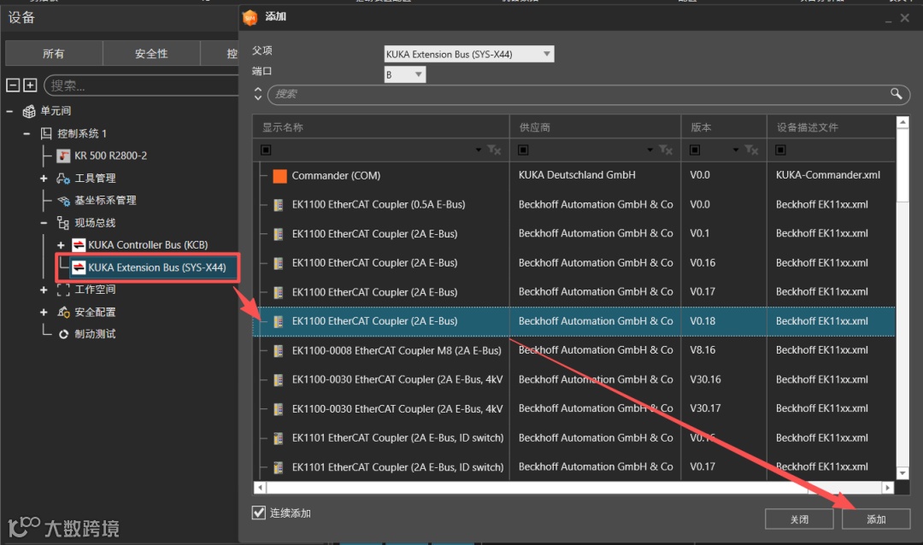923x545 pixels.
Task: Focus the 设备 panel search field
Action: click(x=141, y=86)
